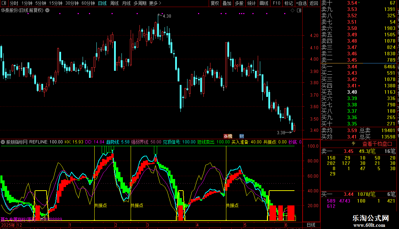This screenshot has height=229, width=399.
Task: Click the 4.38 high price marker
Action: pyautogui.click(x=167, y=16)
